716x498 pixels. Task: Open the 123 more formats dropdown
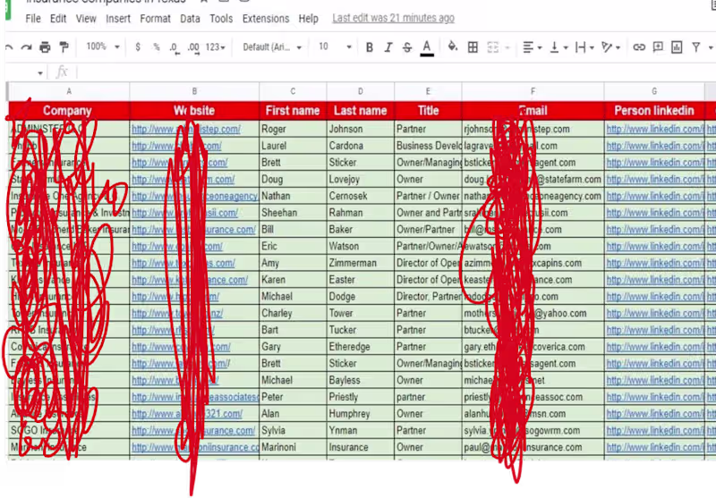coord(215,47)
